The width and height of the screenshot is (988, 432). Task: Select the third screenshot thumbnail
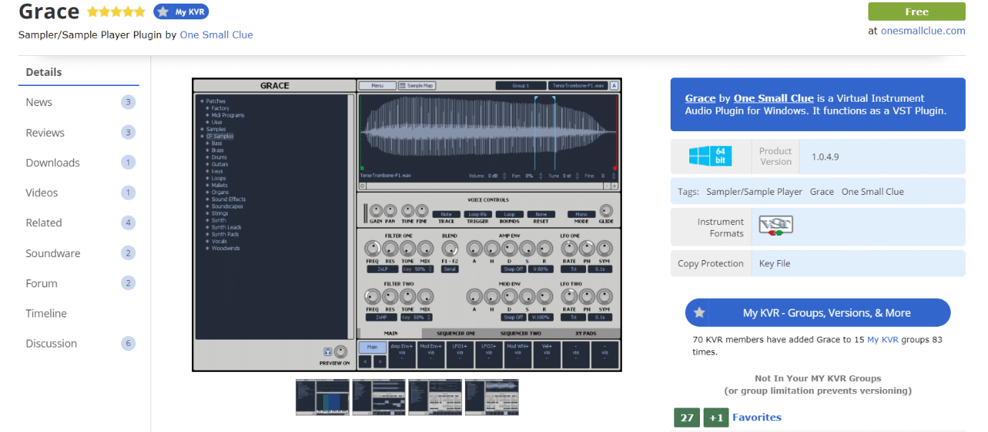point(436,397)
